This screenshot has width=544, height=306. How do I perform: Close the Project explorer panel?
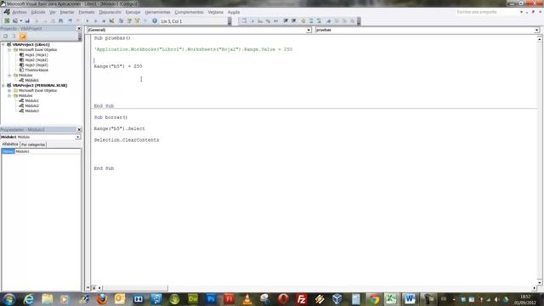pyautogui.click(x=79, y=28)
